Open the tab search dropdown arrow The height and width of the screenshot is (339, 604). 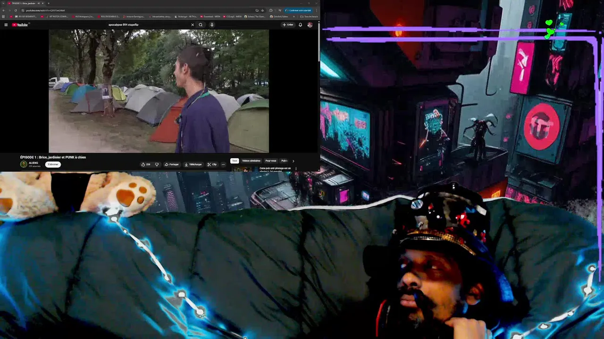3,3
